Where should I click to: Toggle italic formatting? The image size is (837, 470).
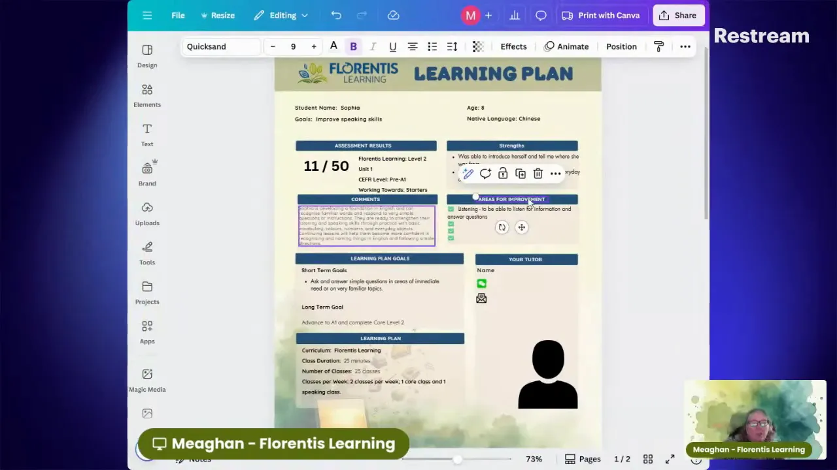point(373,46)
